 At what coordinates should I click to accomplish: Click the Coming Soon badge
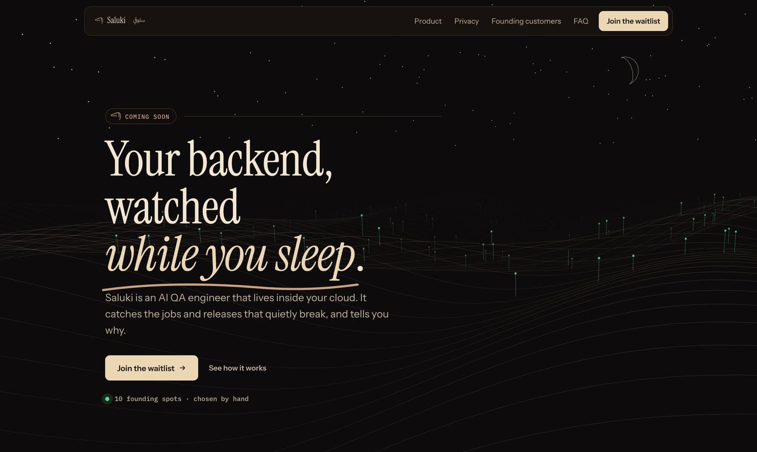click(141, 116)
